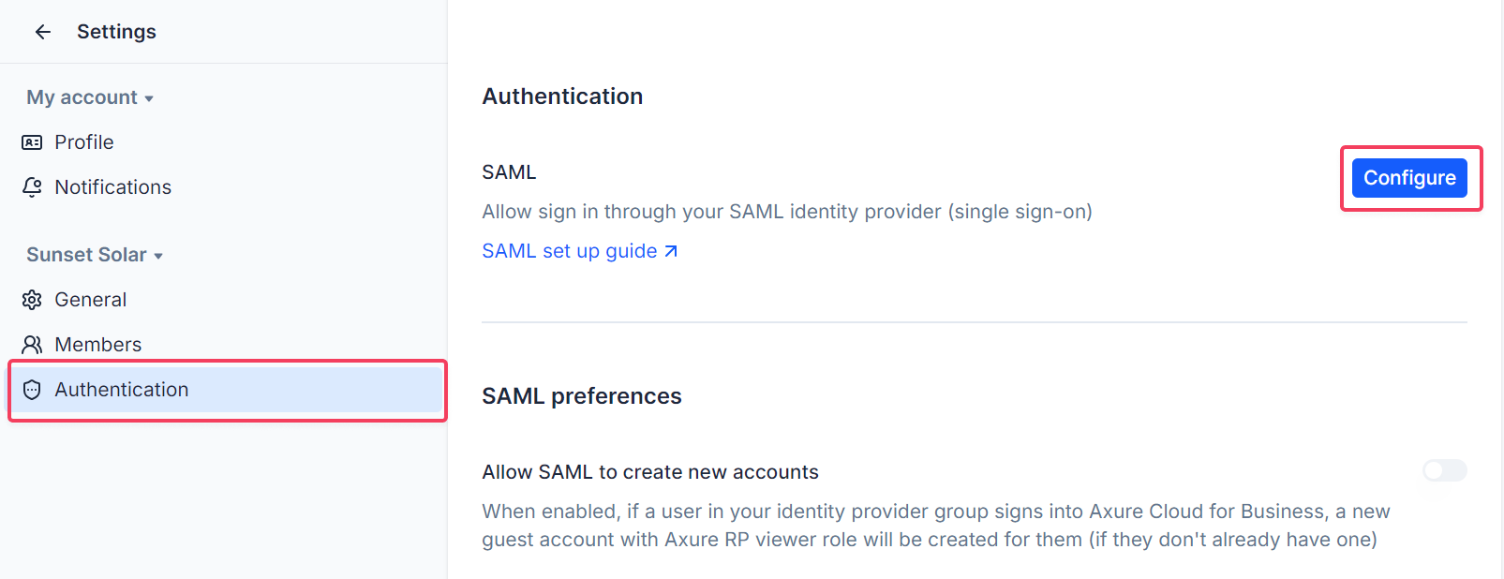Click the back arrow beside Settings

coord(43,32)
